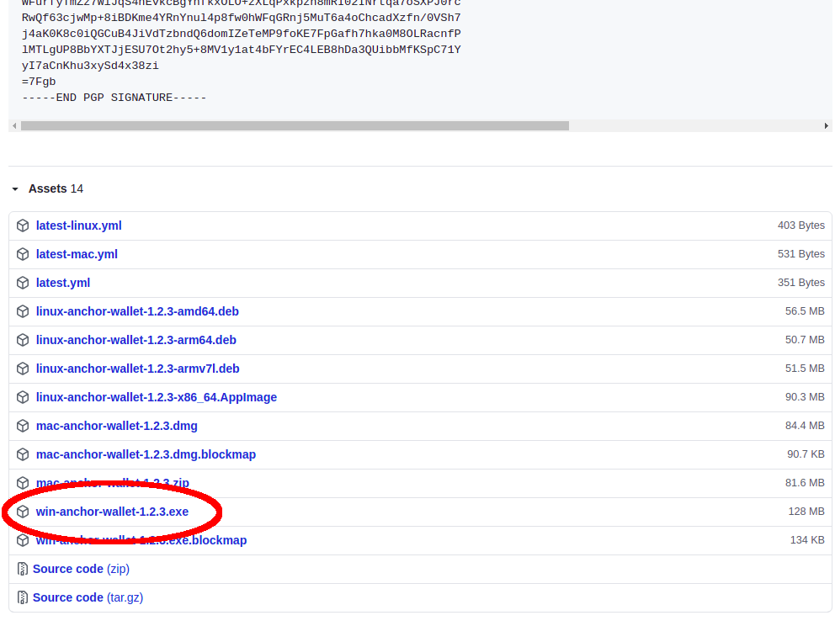Open the latest.yml asset
The height and width of the screenshot is (642, 835).
pos(63,283)
